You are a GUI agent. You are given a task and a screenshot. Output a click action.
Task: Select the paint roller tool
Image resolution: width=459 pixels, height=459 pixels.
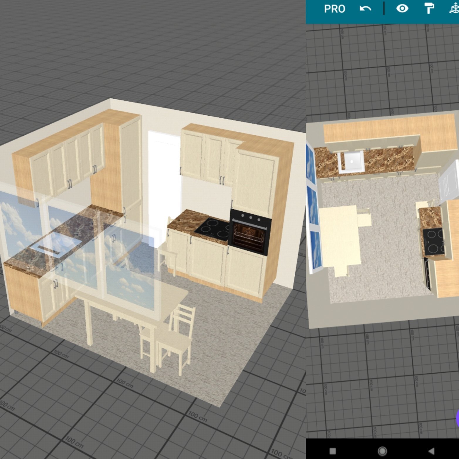pos(429,9)
